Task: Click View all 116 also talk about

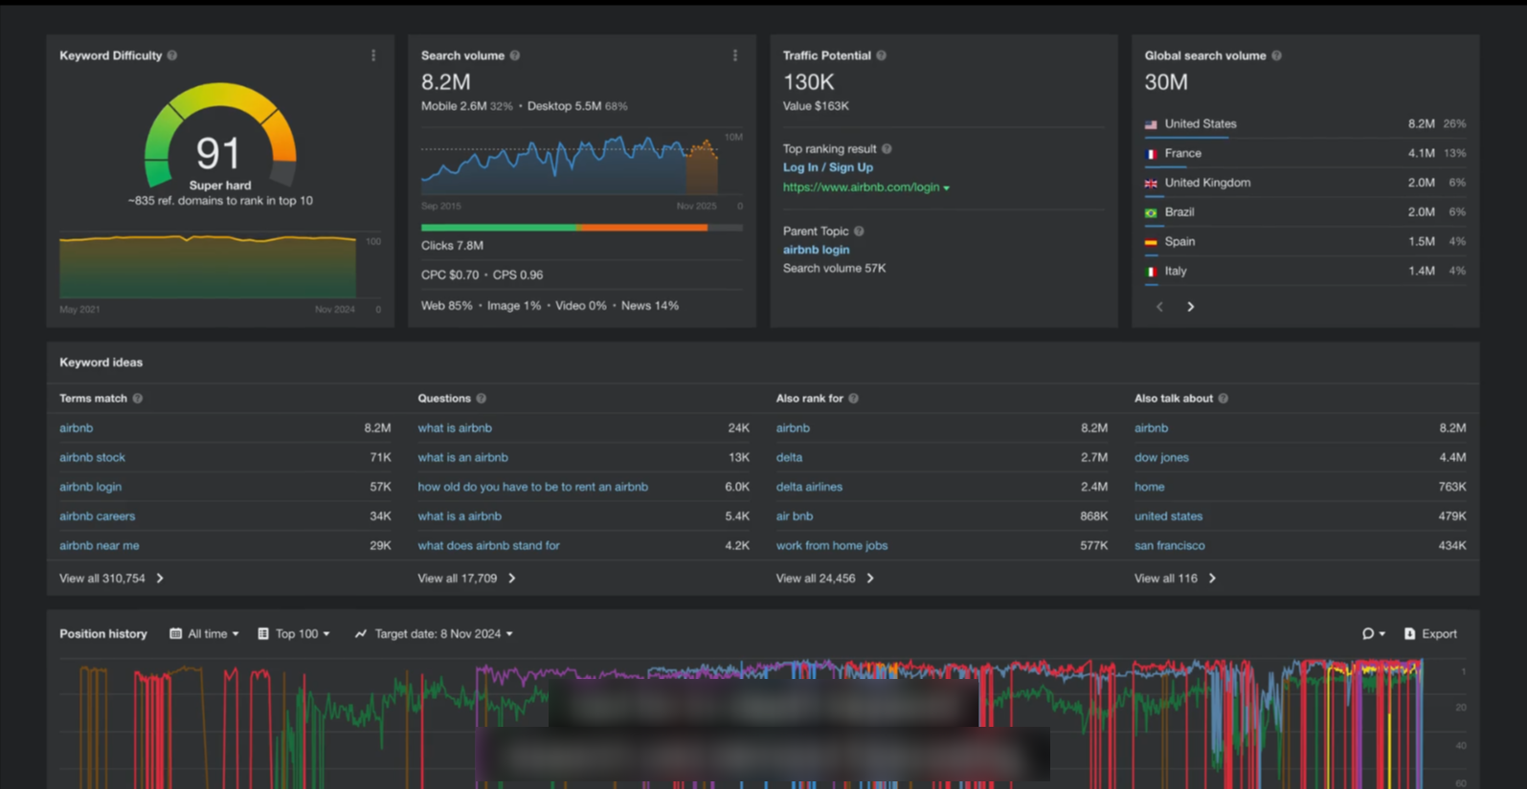Action: [1176, 579]
